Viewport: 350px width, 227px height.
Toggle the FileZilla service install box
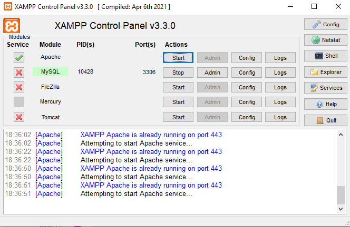(19, 87)
